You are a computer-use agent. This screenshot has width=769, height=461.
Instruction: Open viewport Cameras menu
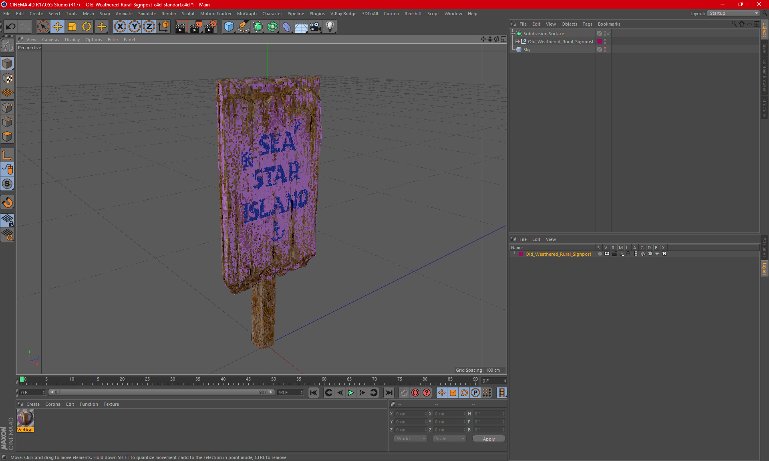coord(50,40)
